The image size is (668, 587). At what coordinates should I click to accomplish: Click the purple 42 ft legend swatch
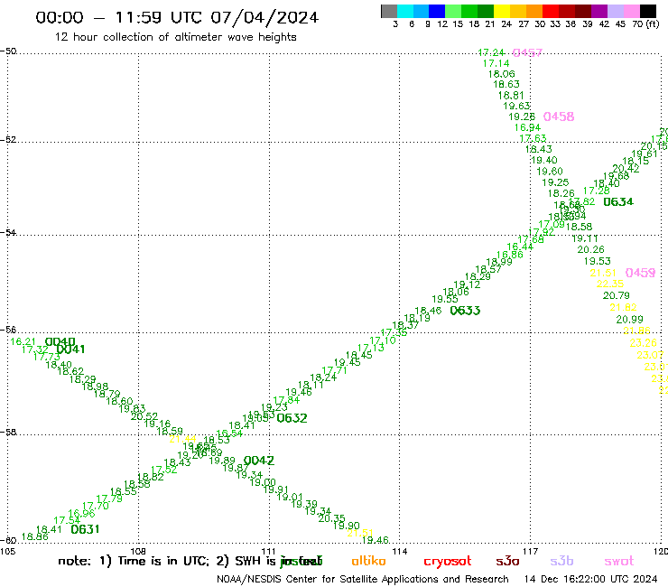(599, 11)
